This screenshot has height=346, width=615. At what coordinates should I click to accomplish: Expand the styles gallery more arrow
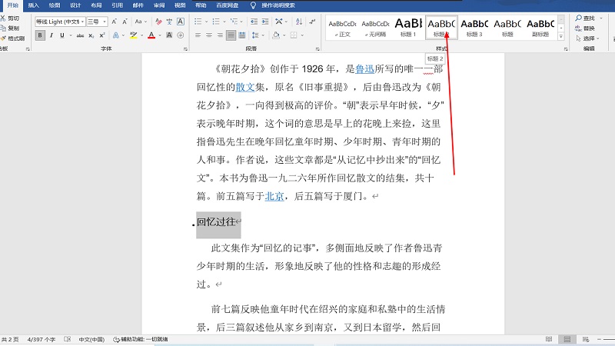(x=561, y=36)
